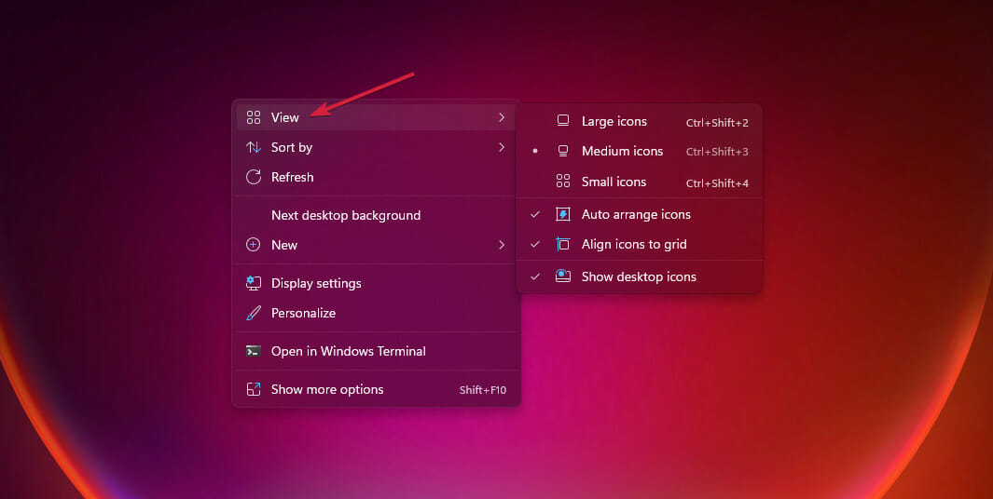Expand the View submenu chevron
The height and width of the screenshot is (499, 993).
[x=502, y=117]
